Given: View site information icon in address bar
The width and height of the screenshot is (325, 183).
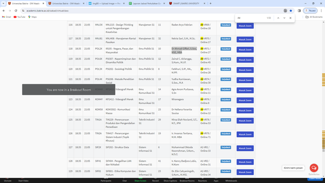Looking at the screenshot, I should pyautogui.click(x=23, y=11).
